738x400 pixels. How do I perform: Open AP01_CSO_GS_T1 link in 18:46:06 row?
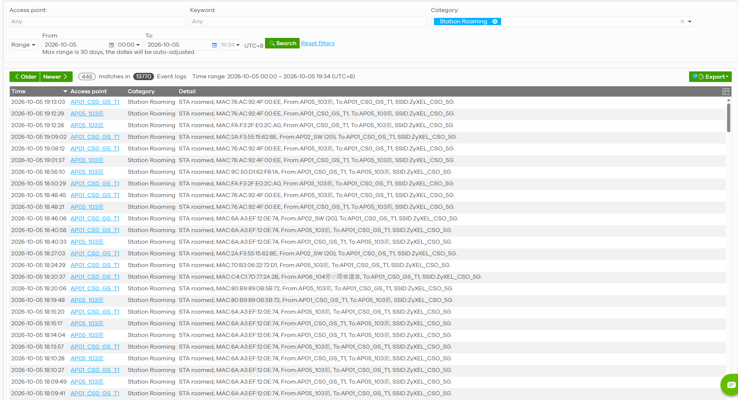click(x=95, y=219)
